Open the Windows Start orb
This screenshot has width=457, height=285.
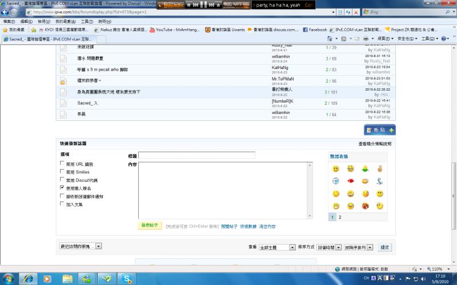pos(8,279)
